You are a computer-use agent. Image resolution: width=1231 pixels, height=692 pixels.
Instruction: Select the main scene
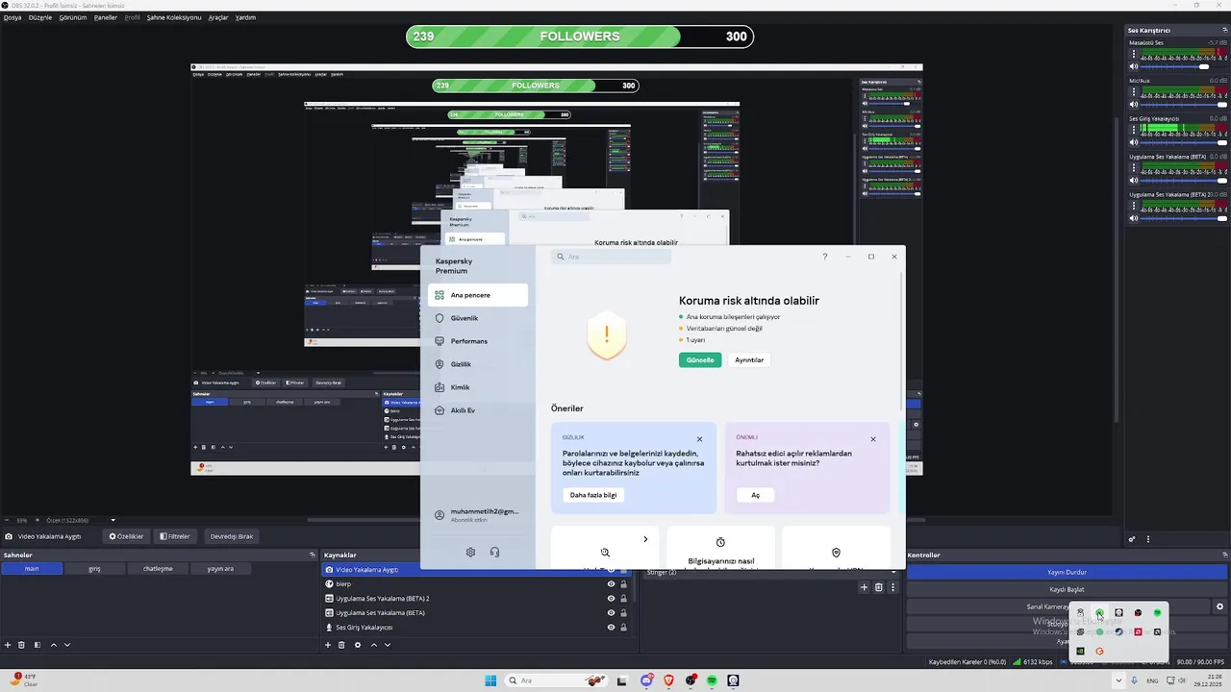32,568
